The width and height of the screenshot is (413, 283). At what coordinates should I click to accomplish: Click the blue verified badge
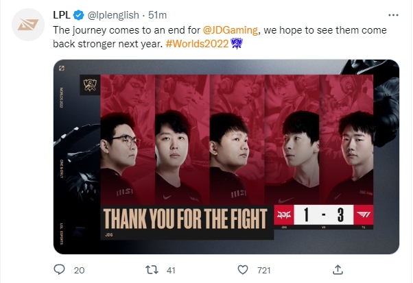[78, 15]
